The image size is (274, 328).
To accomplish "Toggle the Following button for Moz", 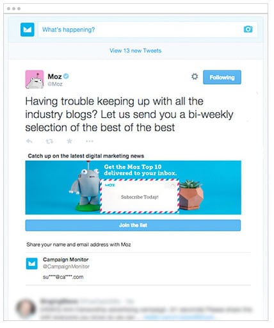I will coord(222,78).
